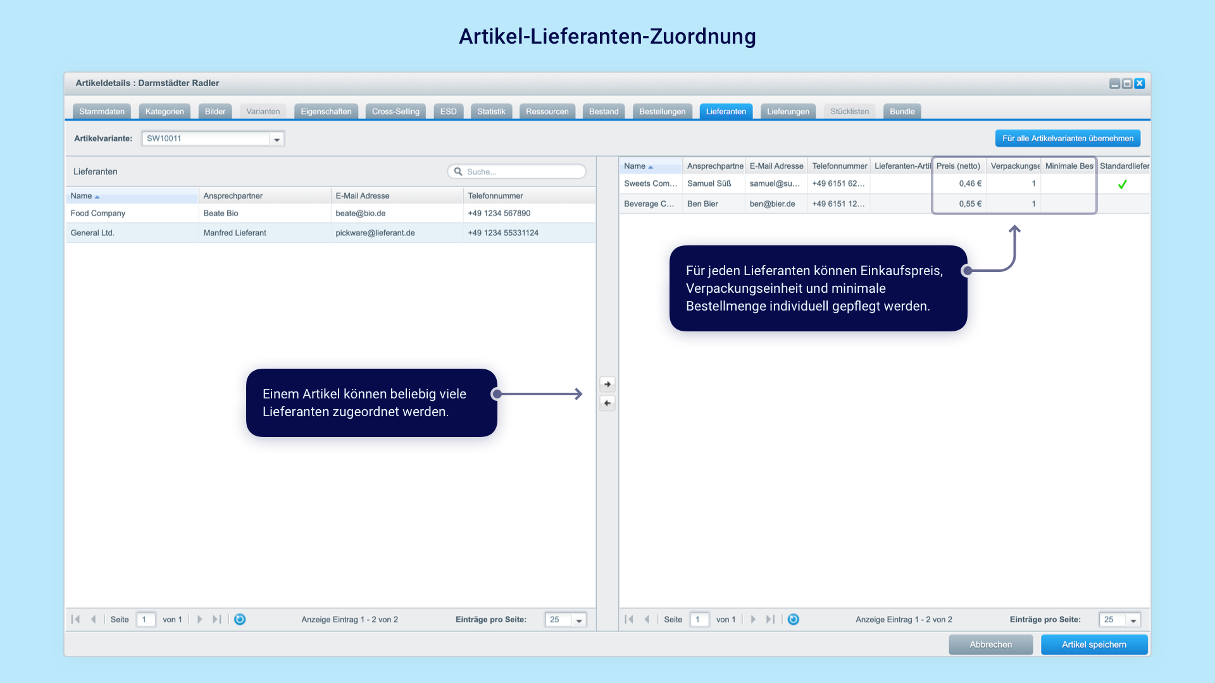Click the beate@bio.de email cell
This screenshot has height=683, width=1215.
tap(397, 213)
